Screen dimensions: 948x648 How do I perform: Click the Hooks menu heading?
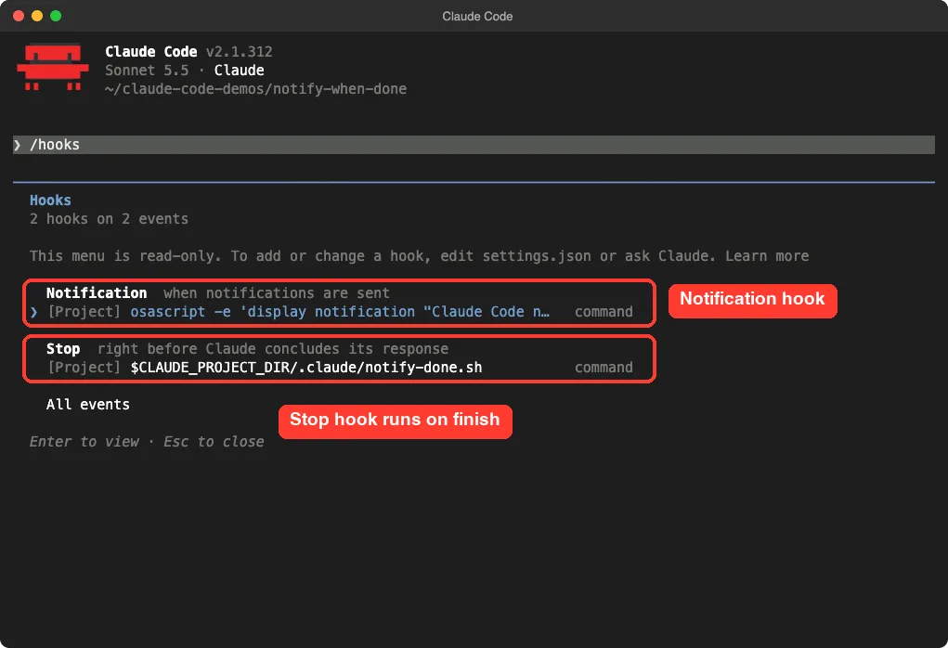coord(50,201)
